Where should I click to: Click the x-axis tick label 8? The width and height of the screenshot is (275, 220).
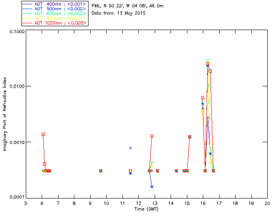(x=74, y=204)
